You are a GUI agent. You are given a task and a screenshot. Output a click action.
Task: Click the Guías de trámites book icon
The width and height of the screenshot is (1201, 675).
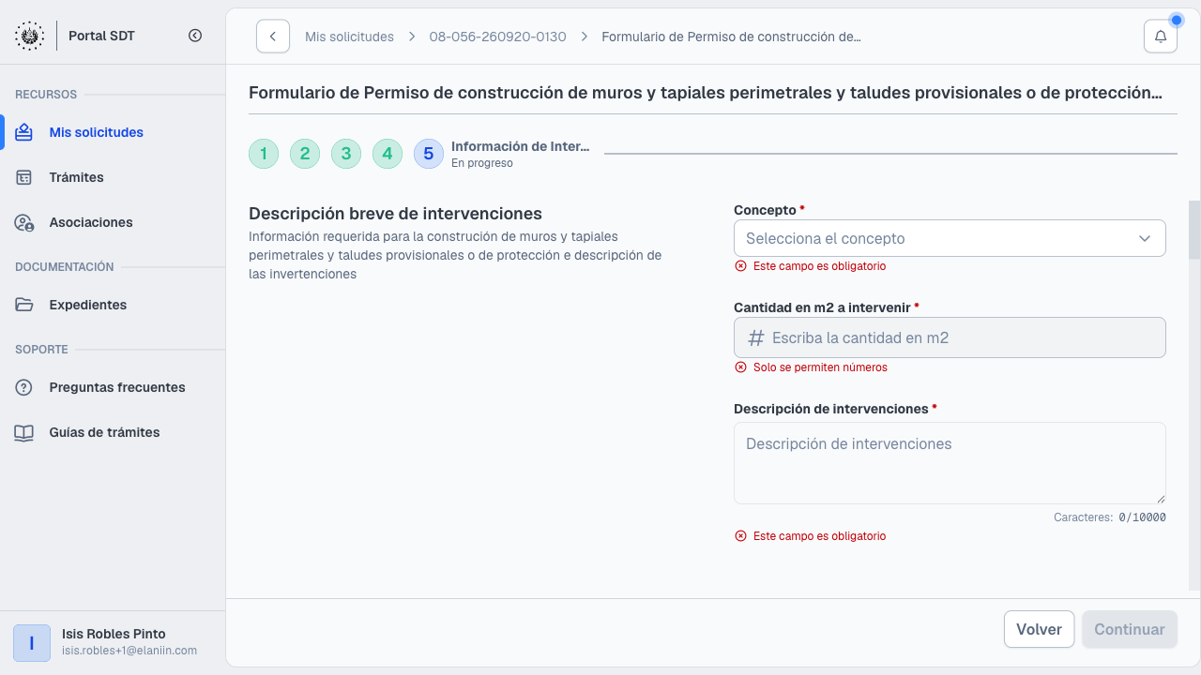click(x=24, y=432)
